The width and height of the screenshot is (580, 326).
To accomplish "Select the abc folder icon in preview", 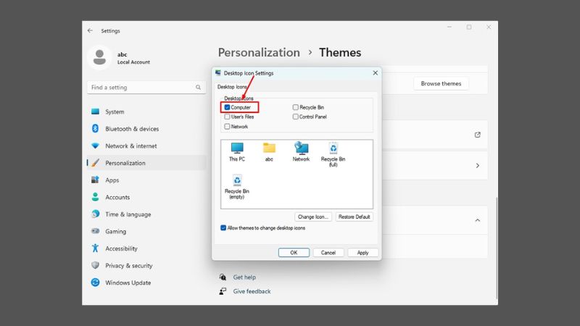I will point(269,149).
